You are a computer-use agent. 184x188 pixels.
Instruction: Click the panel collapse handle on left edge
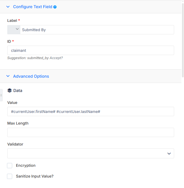click(x=1, y=95)
